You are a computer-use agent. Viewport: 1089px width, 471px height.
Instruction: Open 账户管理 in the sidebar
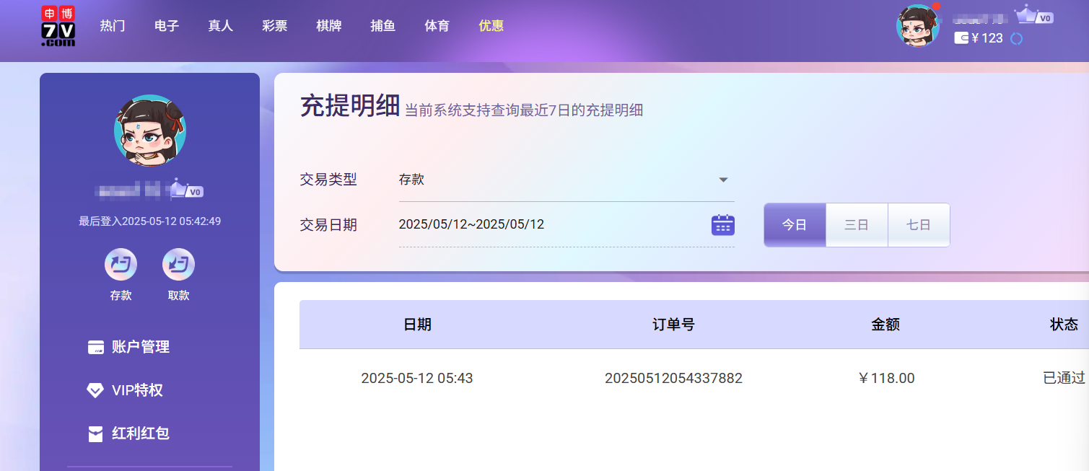tap(140, 347)
